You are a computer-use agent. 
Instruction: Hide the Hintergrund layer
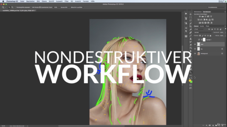(195, 54)
